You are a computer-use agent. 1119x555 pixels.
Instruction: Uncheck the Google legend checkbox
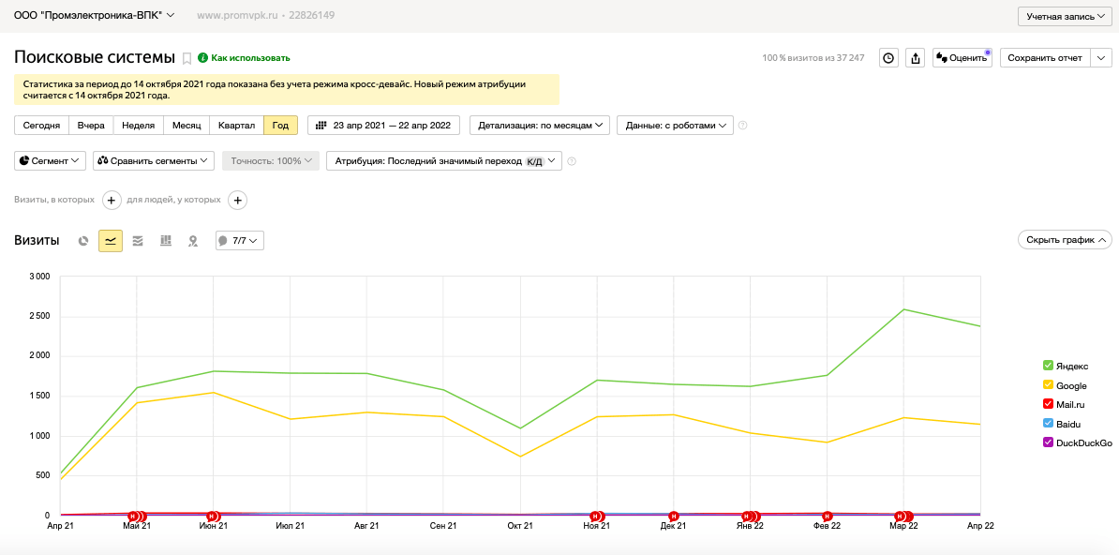[x=1048, y=385]
